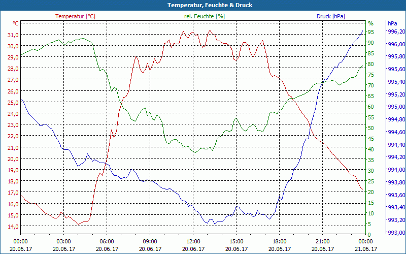Click '995,60' on the pressure axis
Screen dimensions: 406x254
click(396, 69)
